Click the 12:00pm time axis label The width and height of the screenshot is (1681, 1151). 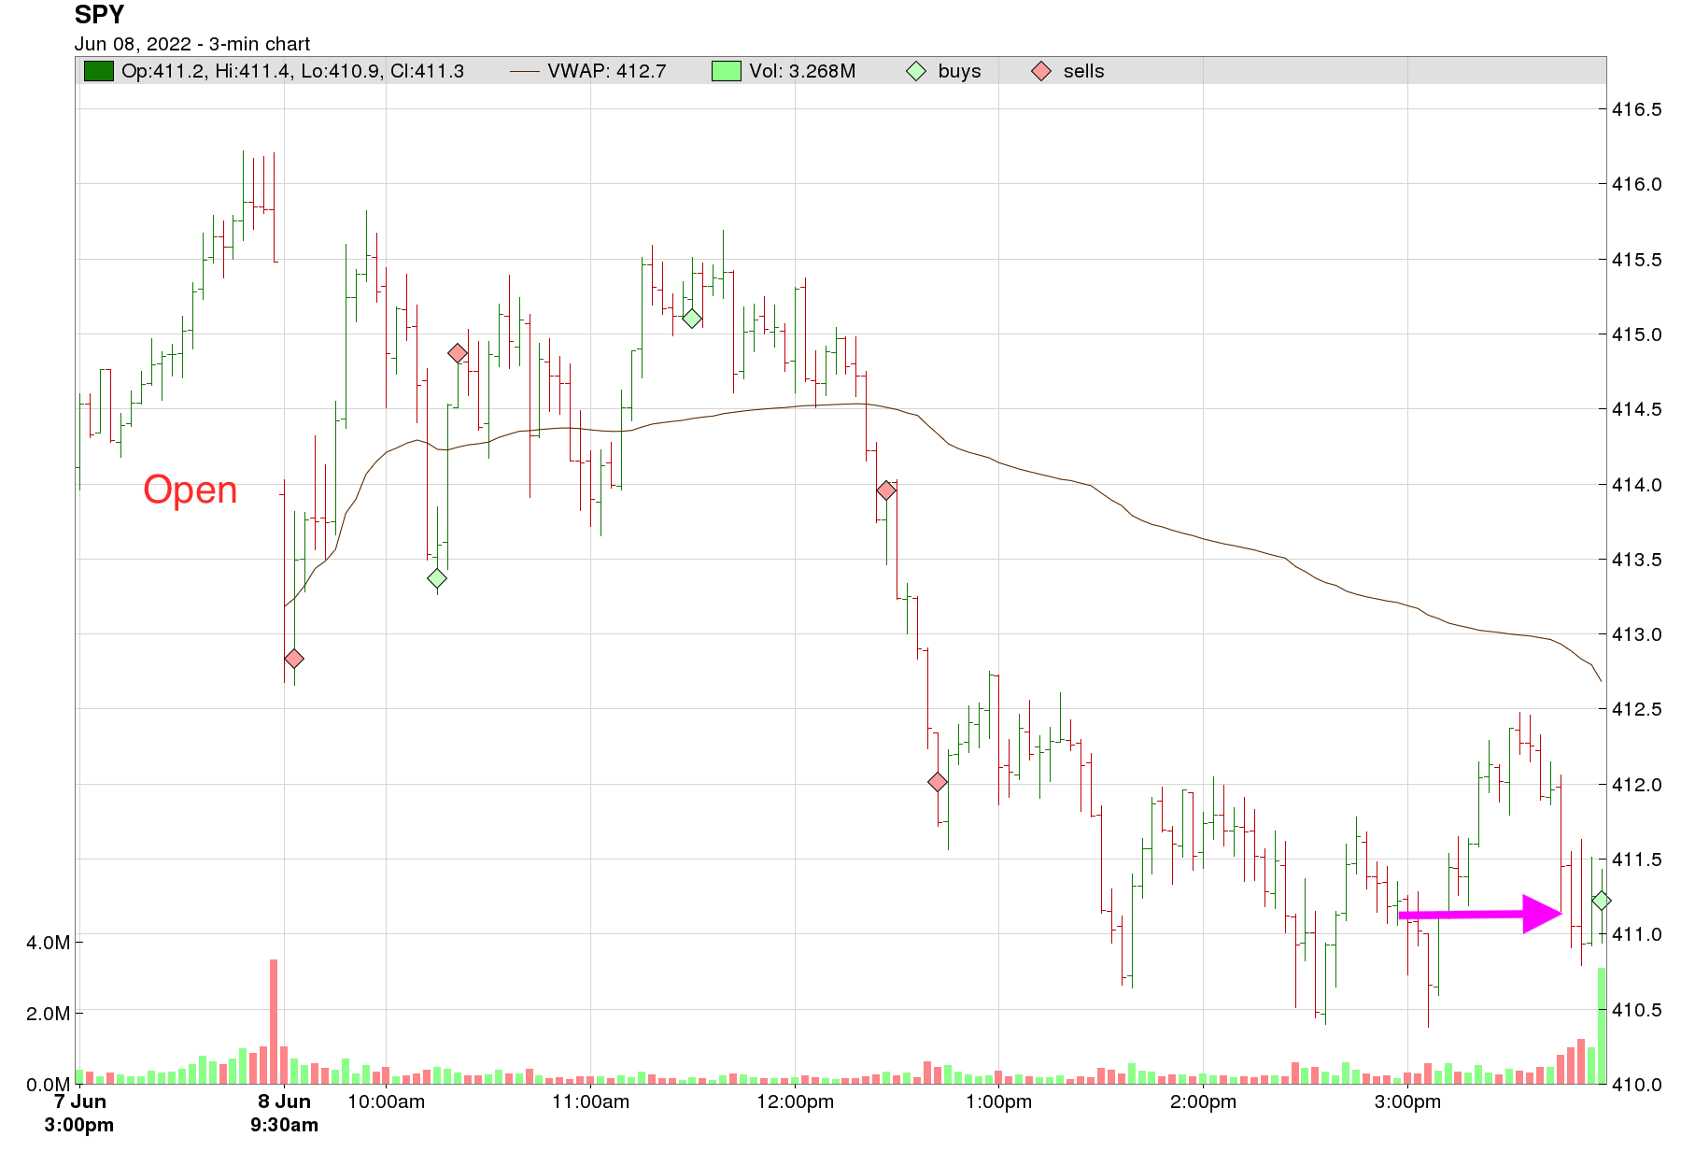(796, 1101)
